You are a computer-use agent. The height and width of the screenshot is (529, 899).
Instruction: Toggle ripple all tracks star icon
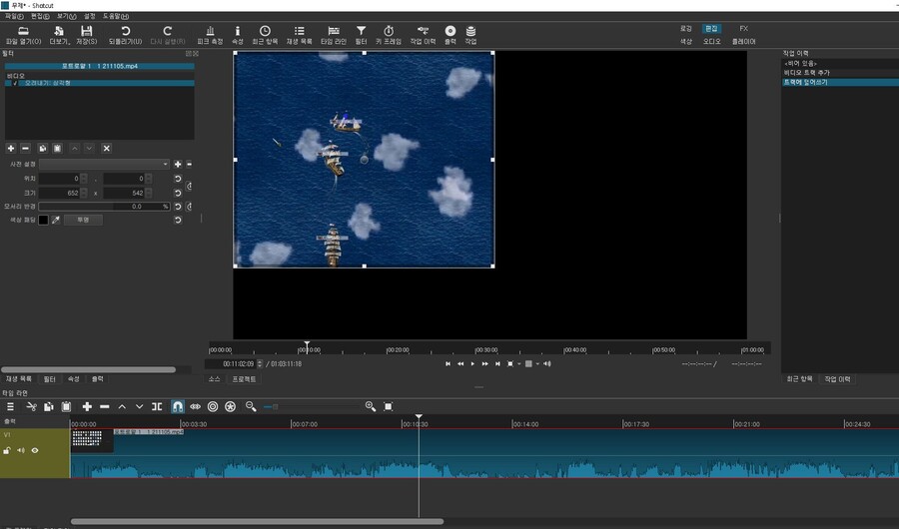tap(230, 406)
